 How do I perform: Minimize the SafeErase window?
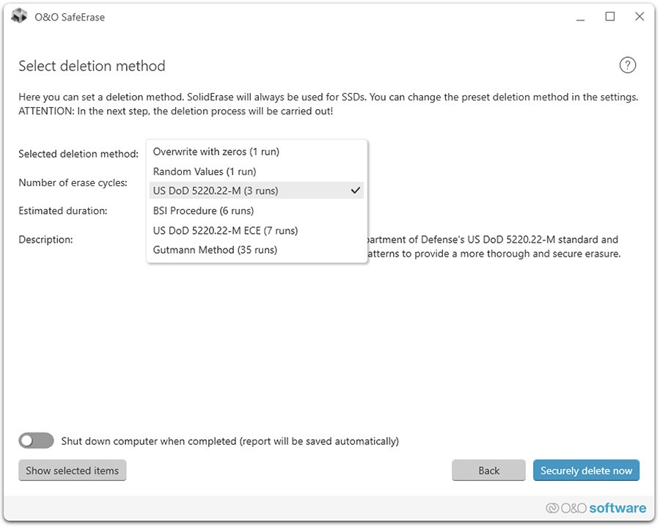tap(580, 17)
